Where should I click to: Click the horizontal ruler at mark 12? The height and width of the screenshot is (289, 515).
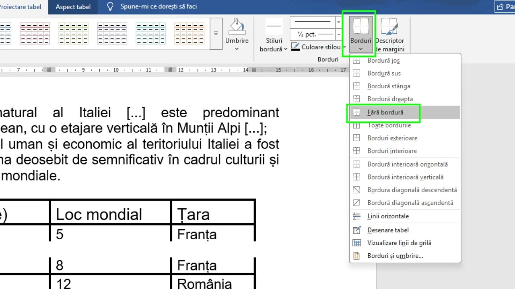[x=181, y=70]
